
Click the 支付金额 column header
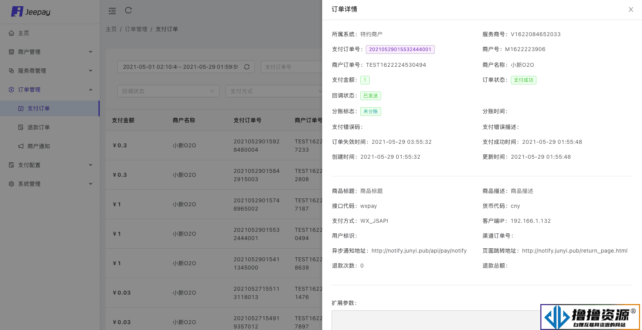[123, 120]
